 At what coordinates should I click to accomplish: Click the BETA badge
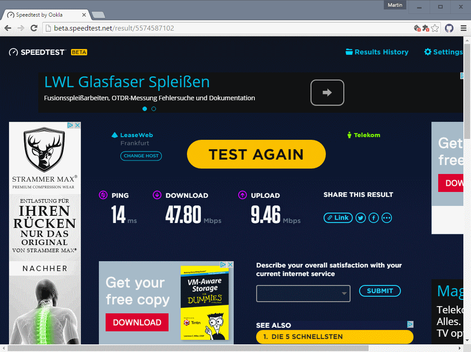click(x=79, y=52)
